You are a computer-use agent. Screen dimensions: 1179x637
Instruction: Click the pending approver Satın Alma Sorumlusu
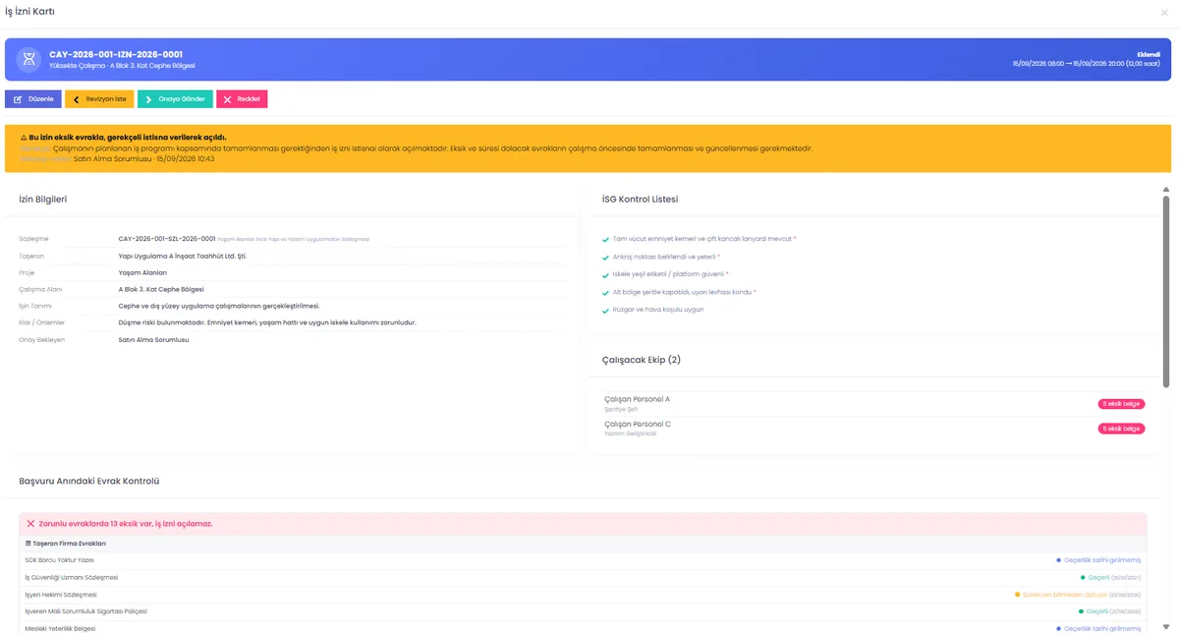pos(154,339)
